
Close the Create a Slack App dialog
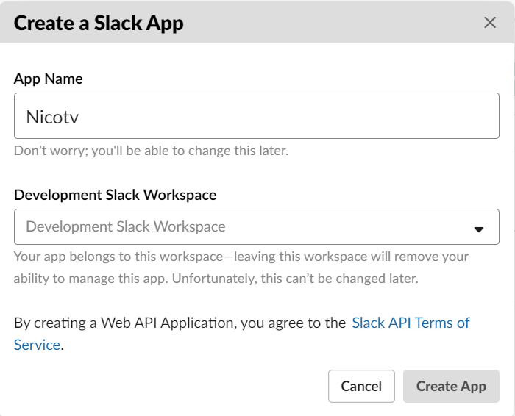click(x=490, y=23)
